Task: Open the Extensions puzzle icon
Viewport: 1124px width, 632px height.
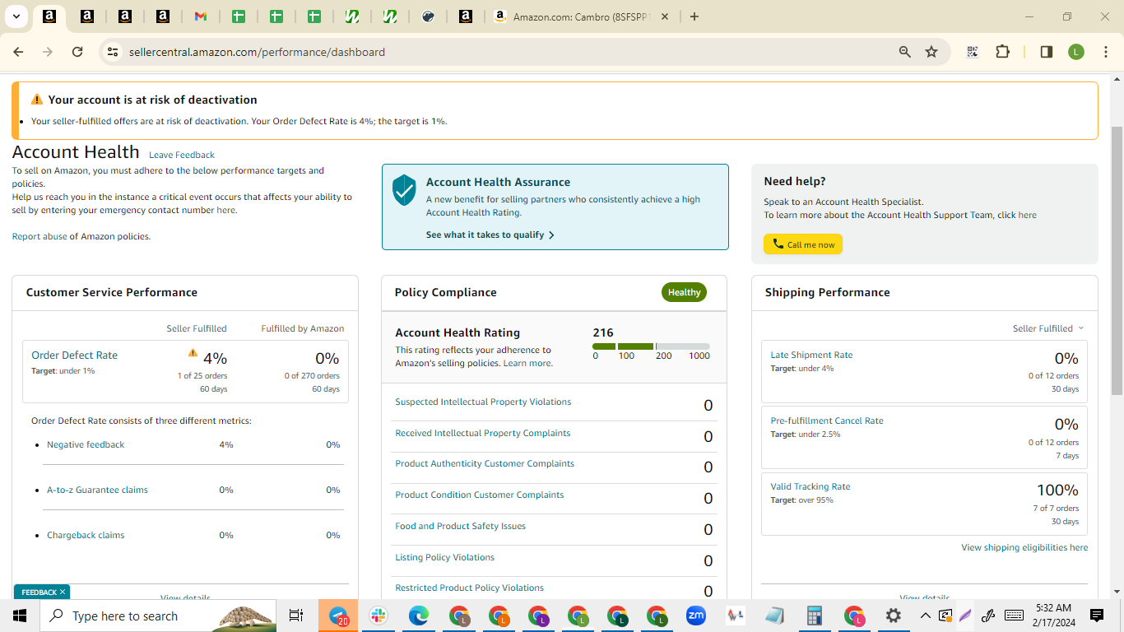Action: 1002,52
